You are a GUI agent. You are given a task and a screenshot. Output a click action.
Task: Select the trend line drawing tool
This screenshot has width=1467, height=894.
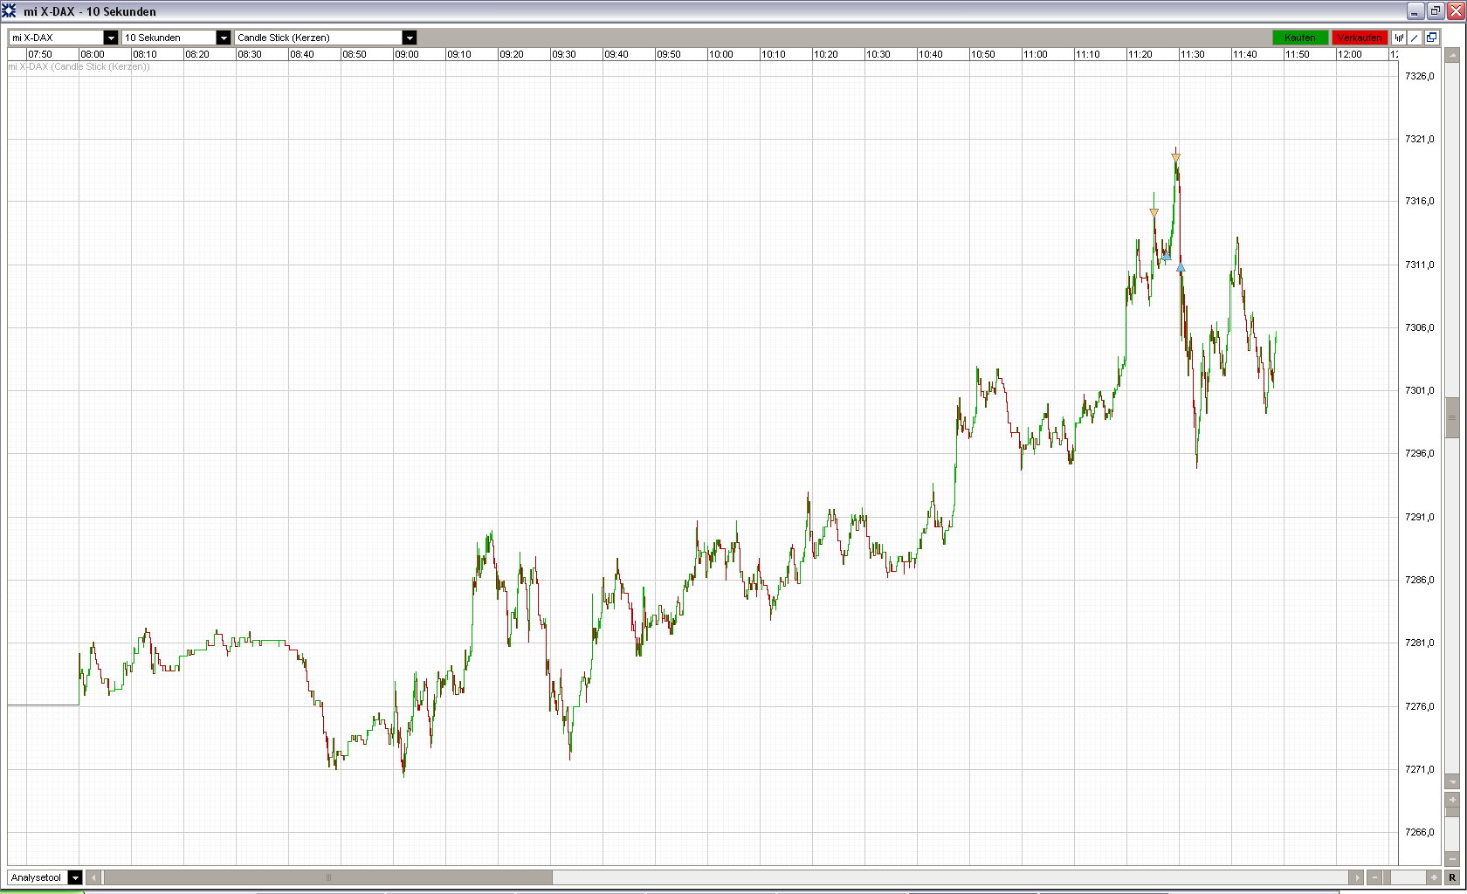(x=1415, y=38)
